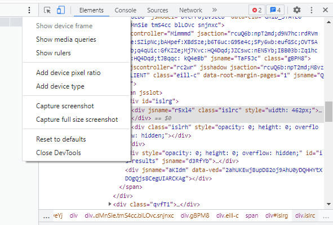
Task: Click the results jsname d3RfYb line
Action: pyautogui.click(x=182, y=161)
